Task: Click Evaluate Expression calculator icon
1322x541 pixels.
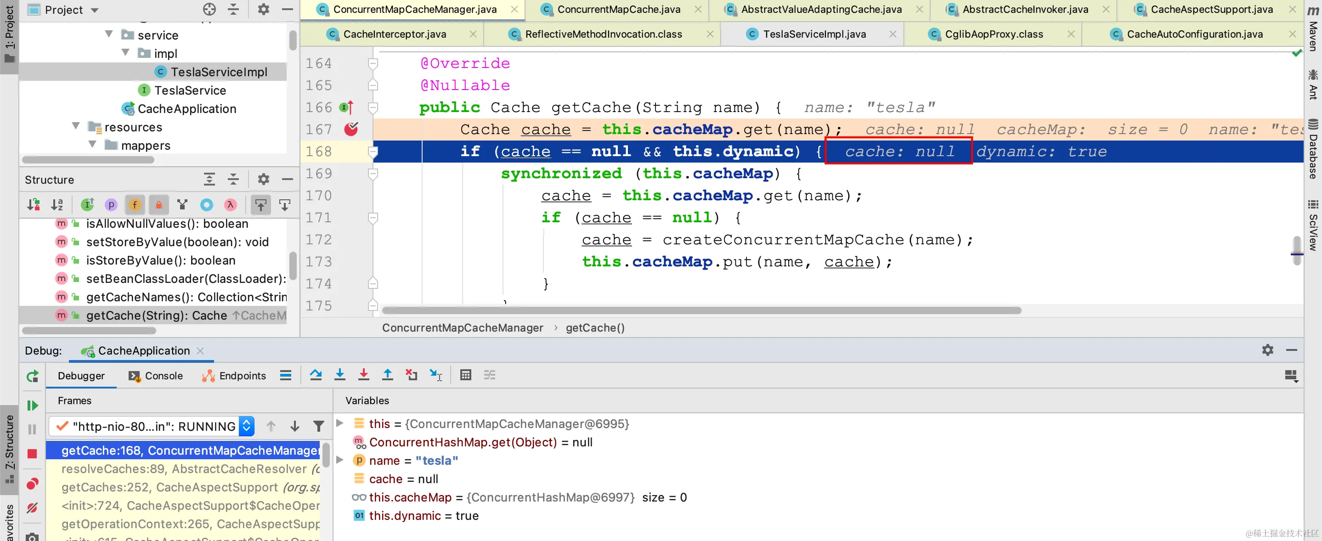Action: click(x=465, y=375)
